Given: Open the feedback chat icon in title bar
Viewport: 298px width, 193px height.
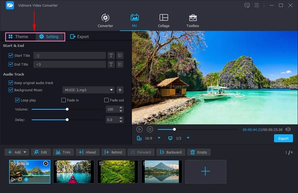Looking at the screenshot, I should 247,5.
